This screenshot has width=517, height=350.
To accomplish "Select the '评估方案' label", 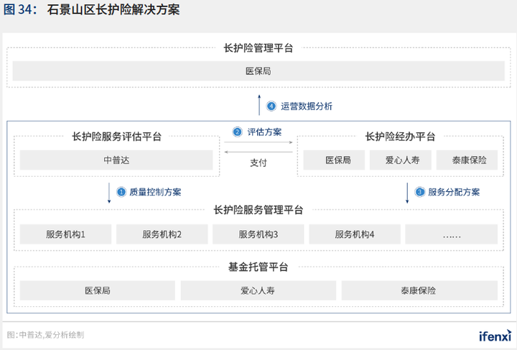I will pos(264,132).
